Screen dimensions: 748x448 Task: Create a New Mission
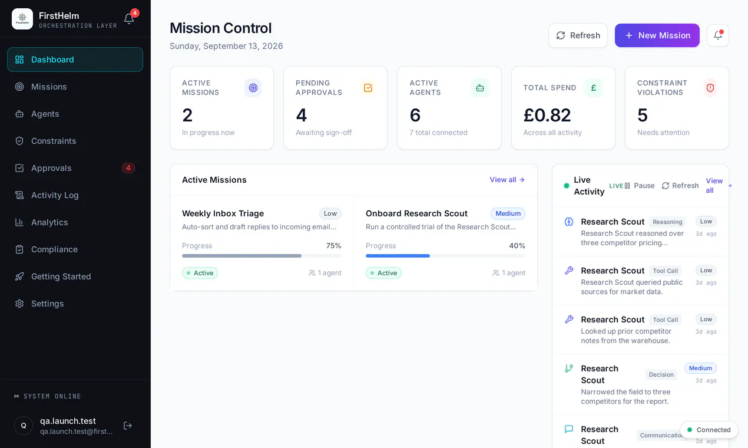[657, 35]
